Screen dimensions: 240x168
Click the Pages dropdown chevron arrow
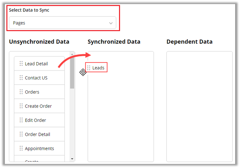(x=111, y=23)
